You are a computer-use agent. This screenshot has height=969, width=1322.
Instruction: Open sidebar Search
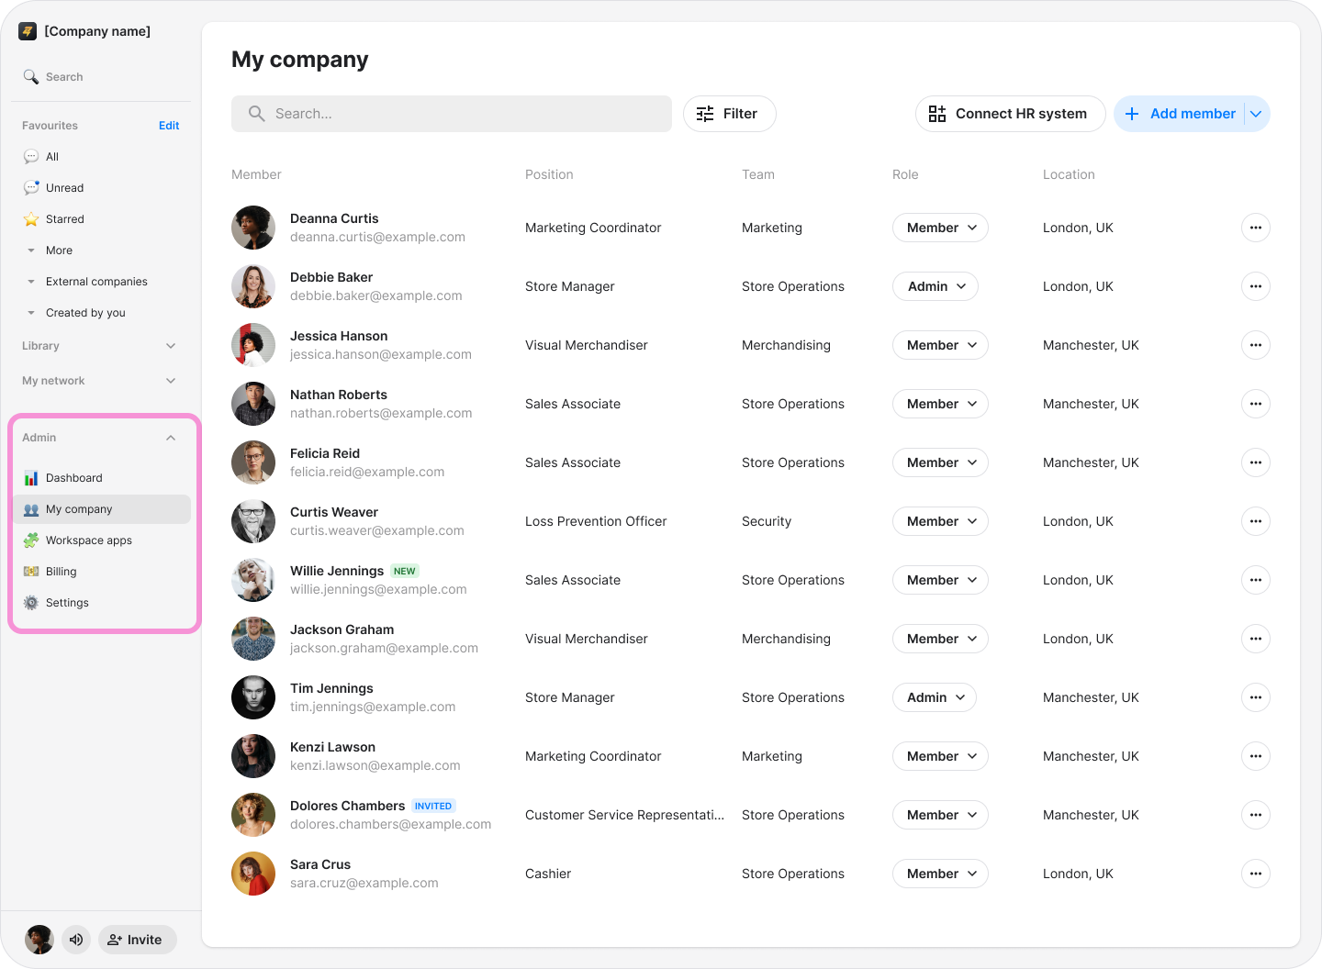(53, 77)
